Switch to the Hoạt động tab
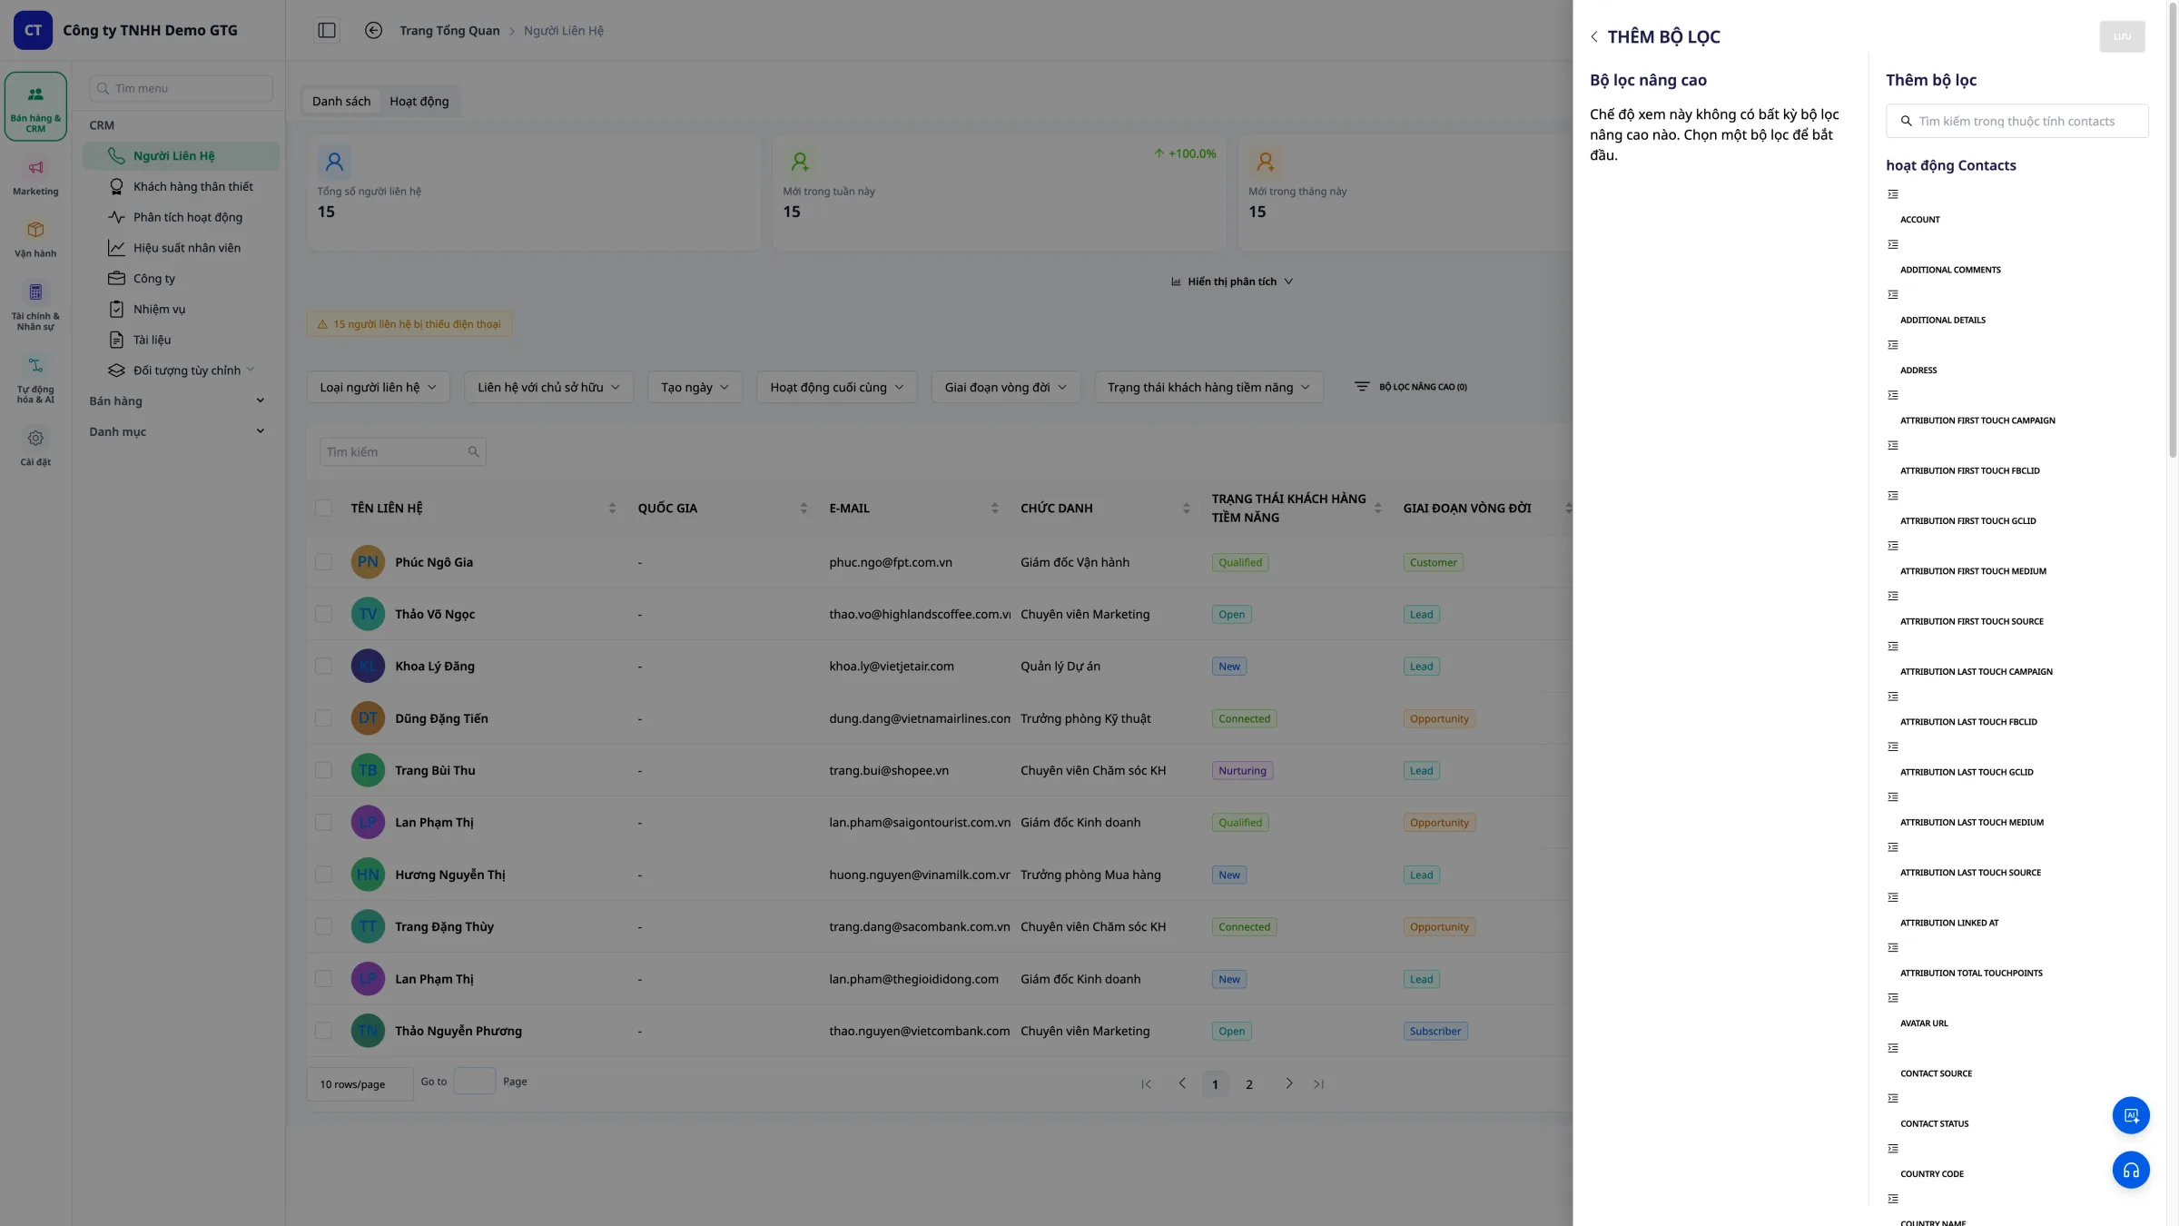The image size is (2179, 1226). (x=419, y=101)
